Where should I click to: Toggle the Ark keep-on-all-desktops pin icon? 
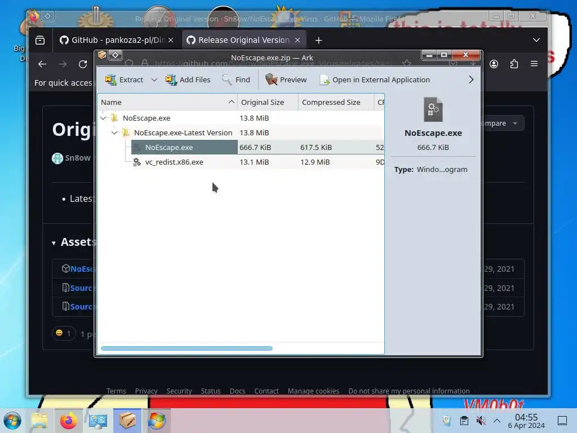click(115, 55)
